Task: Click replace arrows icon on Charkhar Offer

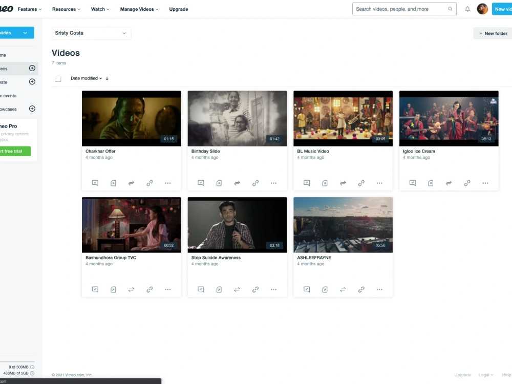Action: [131, 183]
